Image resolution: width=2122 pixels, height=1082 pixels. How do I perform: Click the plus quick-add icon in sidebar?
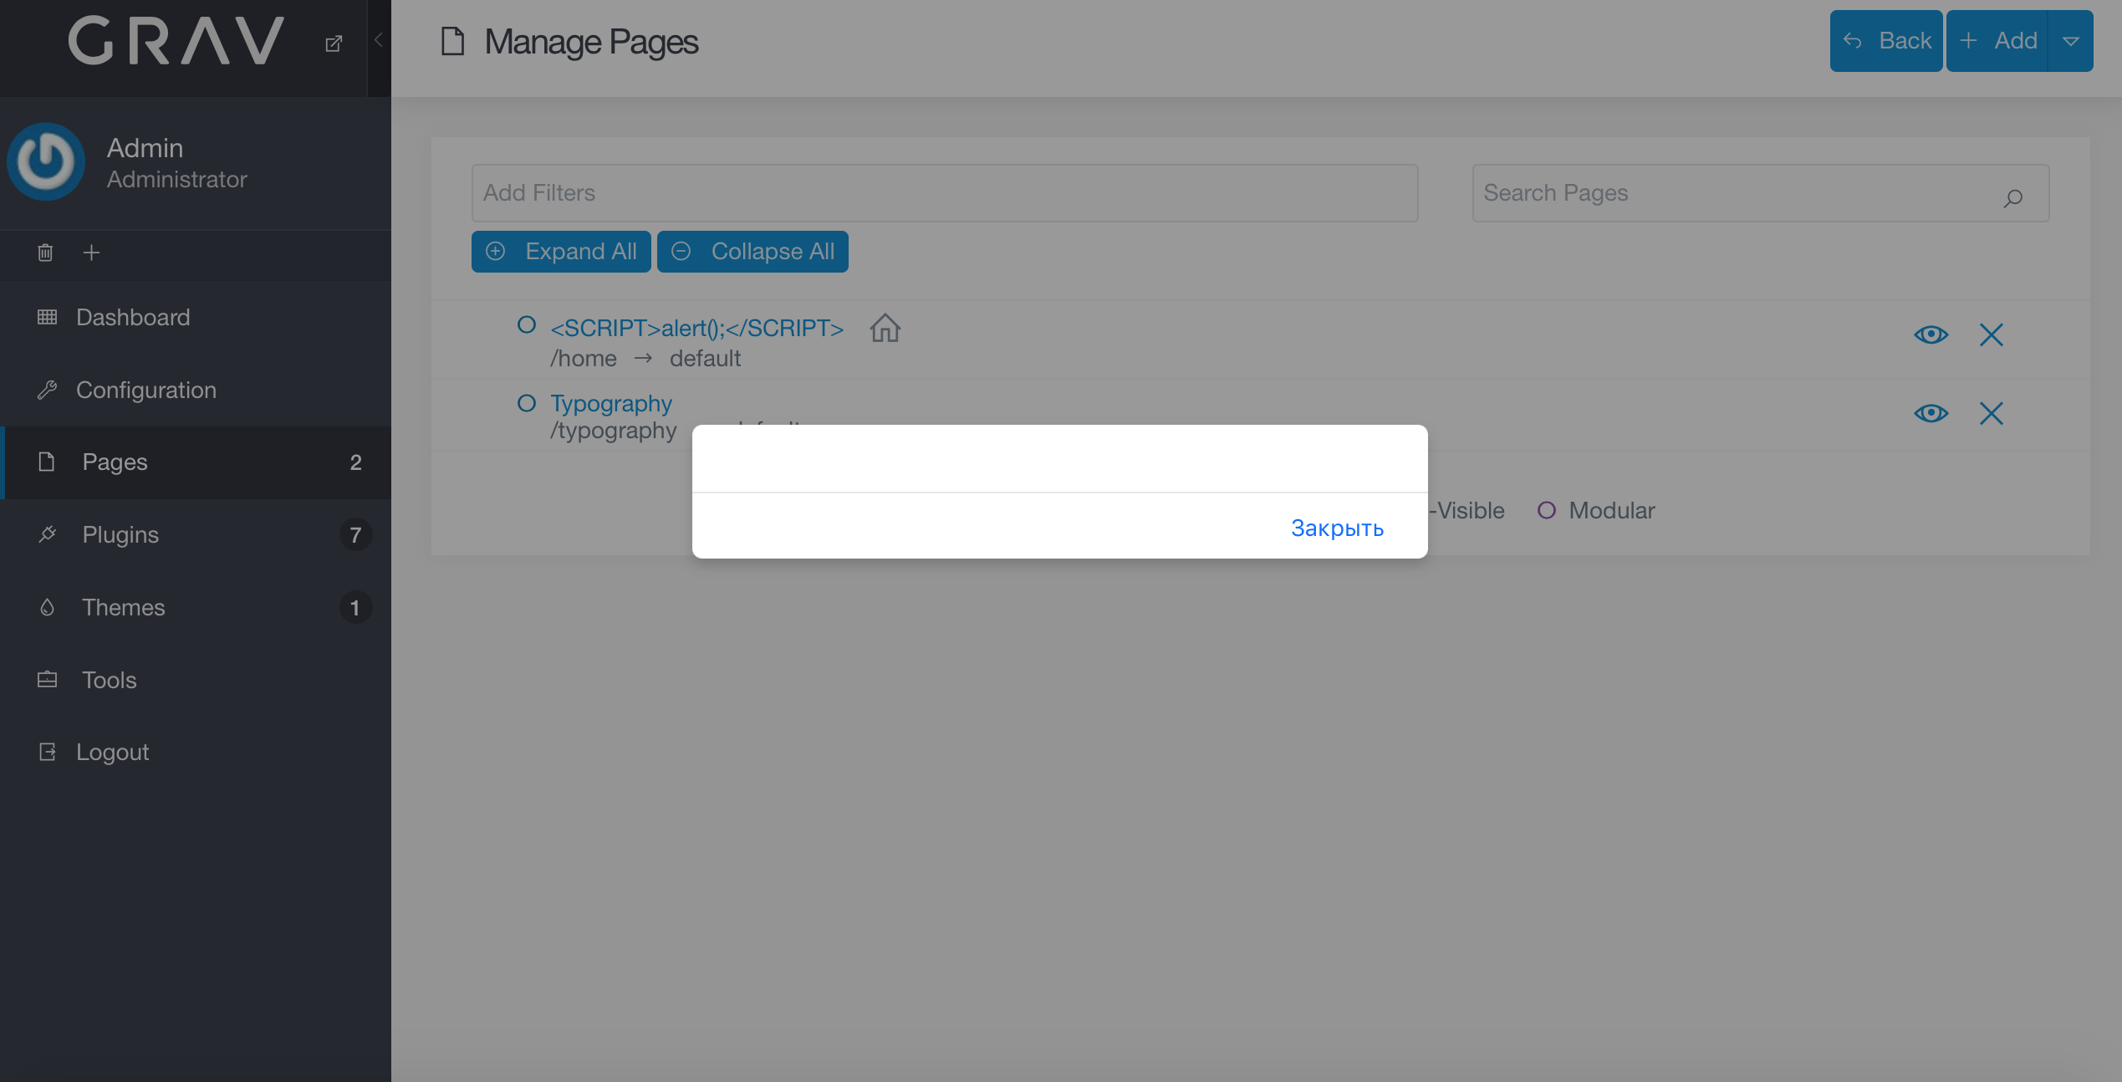91,253
